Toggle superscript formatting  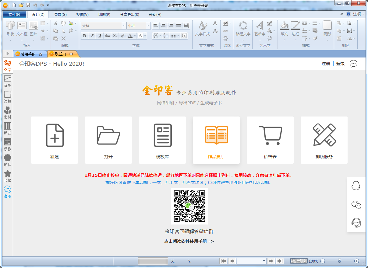(122, 36)
